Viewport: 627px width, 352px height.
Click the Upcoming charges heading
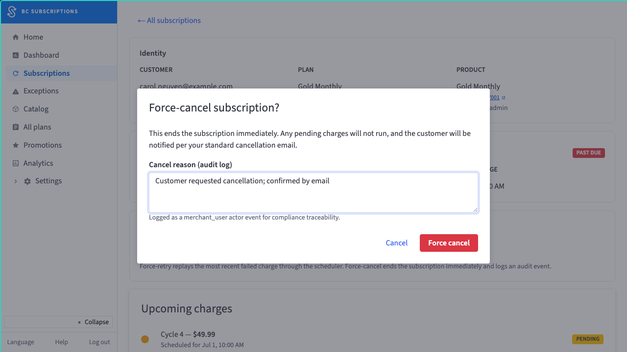click(187, 308)
